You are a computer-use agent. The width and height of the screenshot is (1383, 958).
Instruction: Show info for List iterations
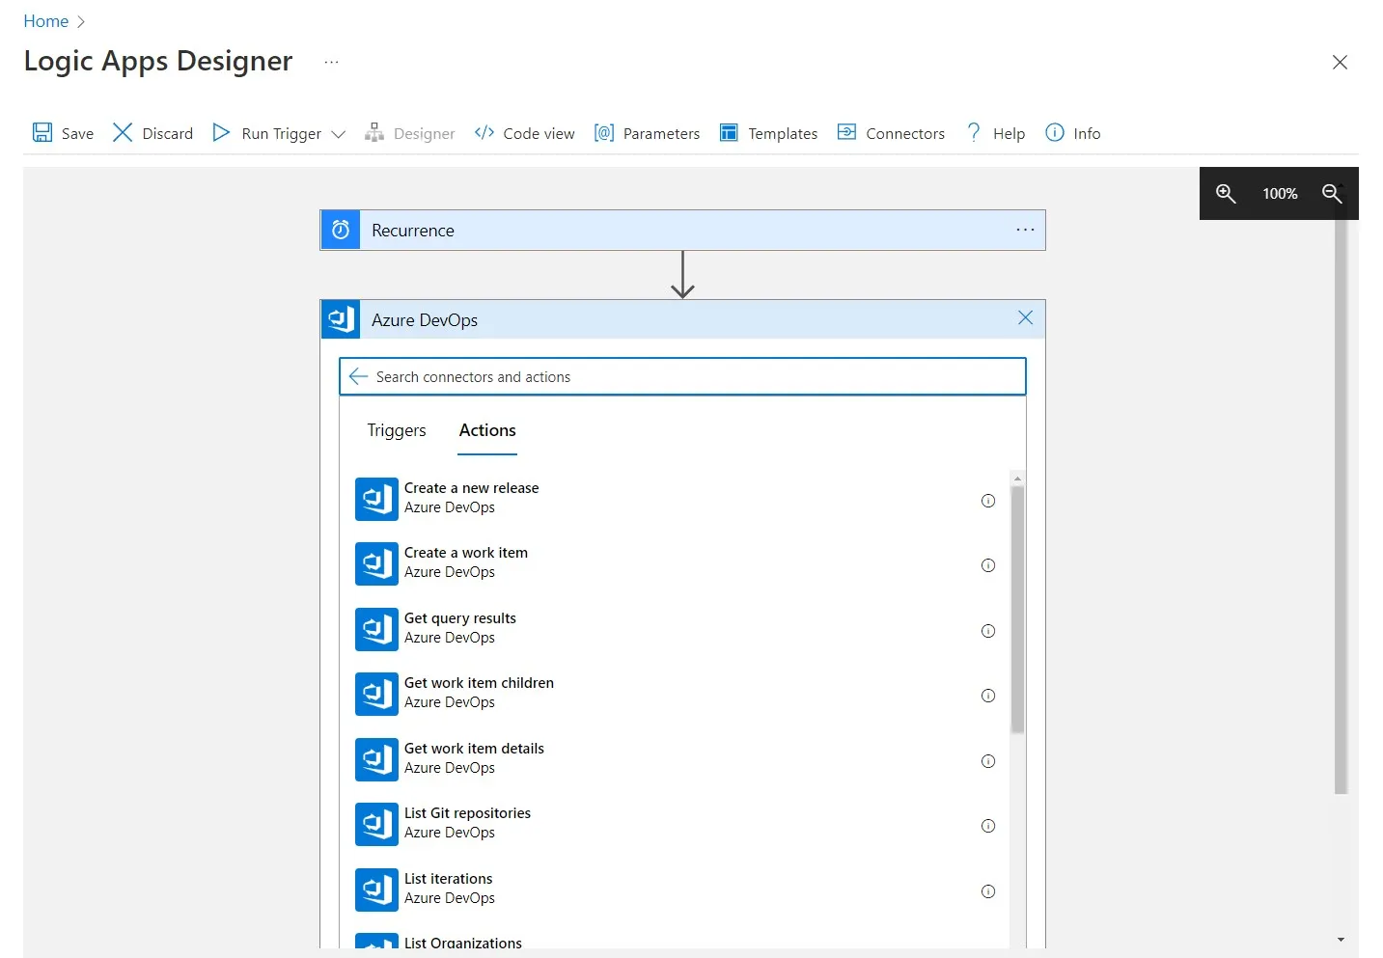988,891
